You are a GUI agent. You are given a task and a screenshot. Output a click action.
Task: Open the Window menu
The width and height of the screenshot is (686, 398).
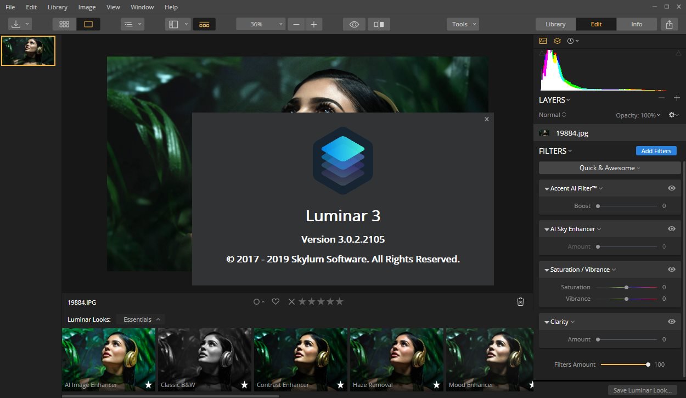(142, 7)
